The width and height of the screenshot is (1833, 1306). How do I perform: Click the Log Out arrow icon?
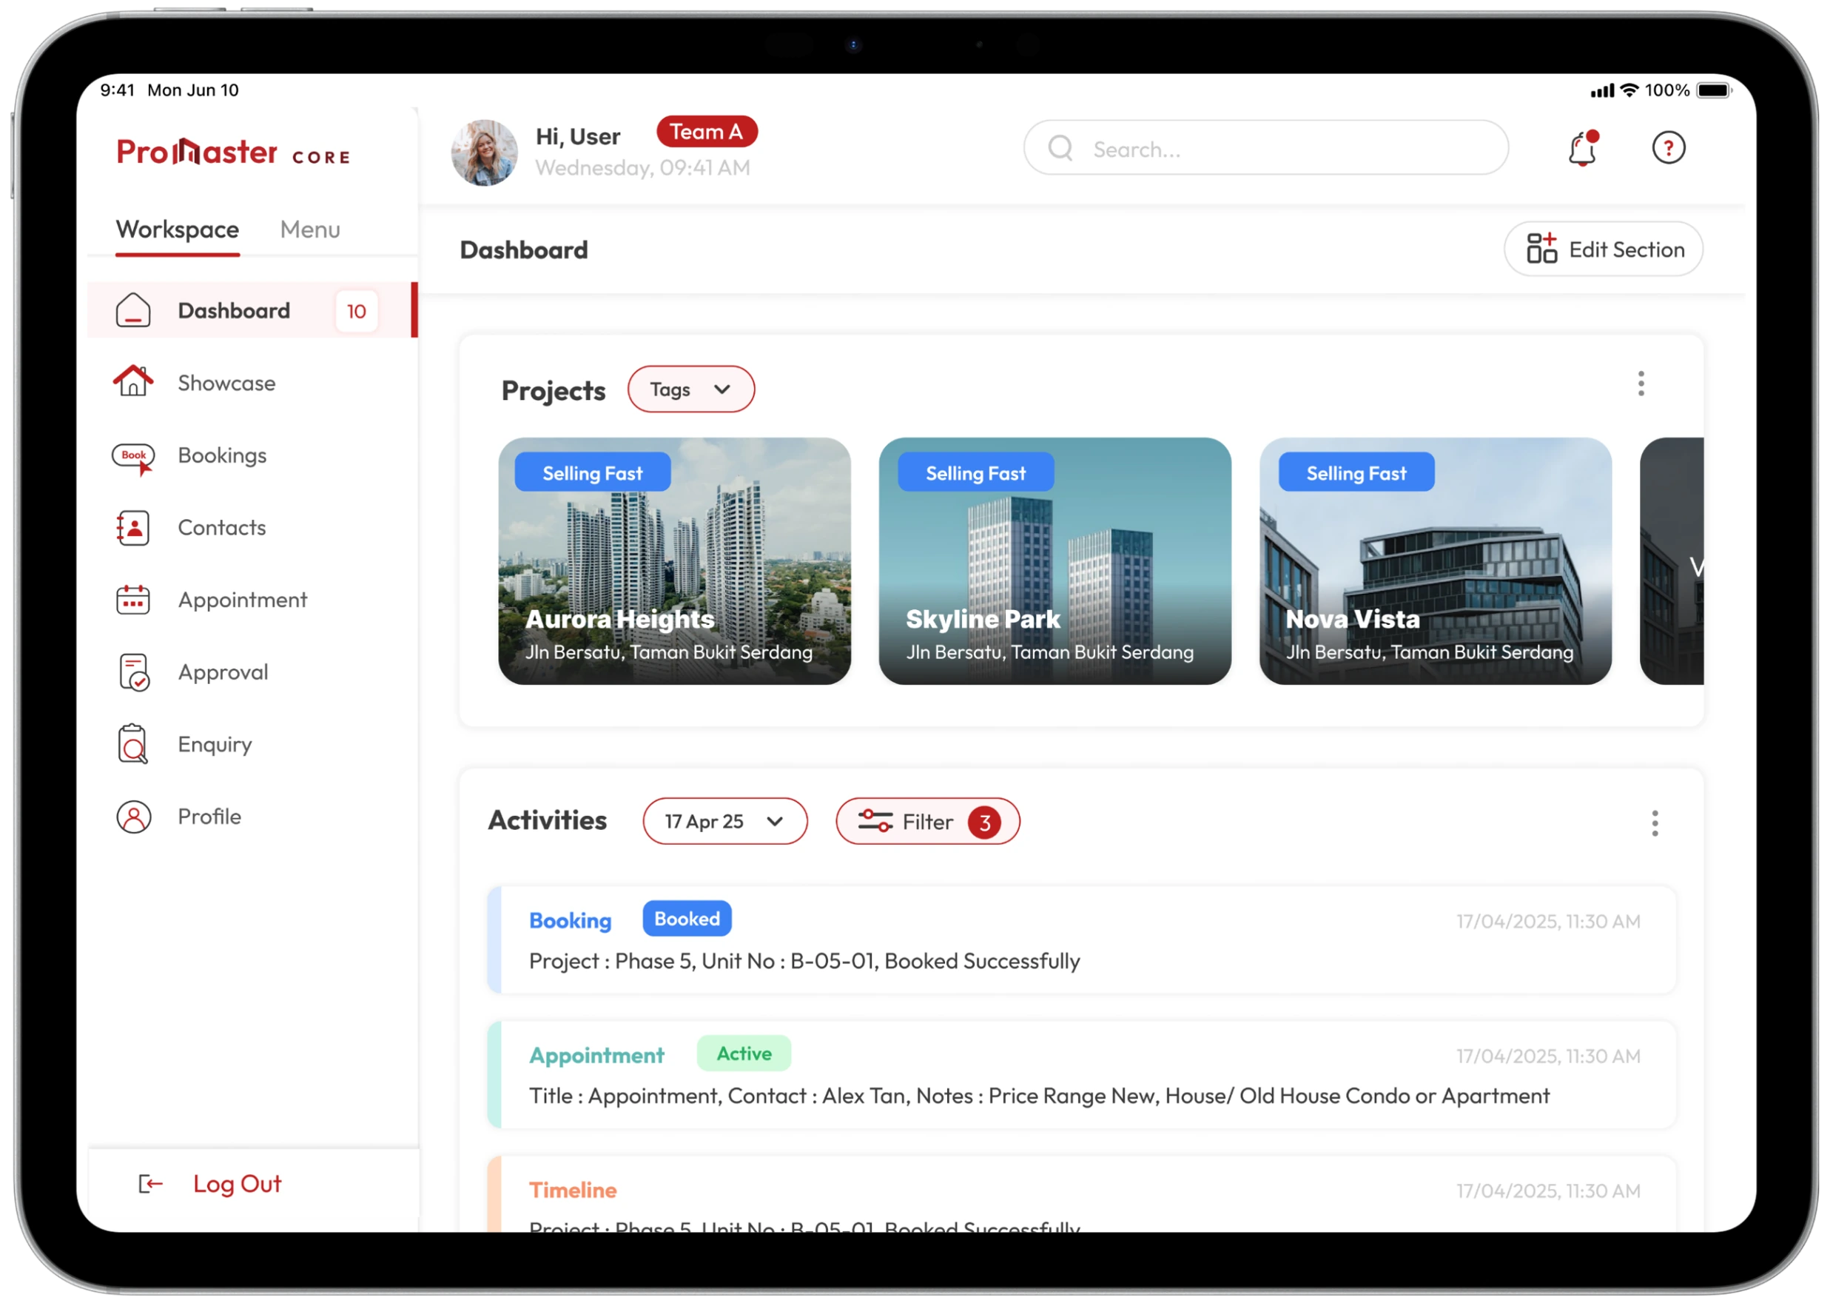[x=150, y=1184]
